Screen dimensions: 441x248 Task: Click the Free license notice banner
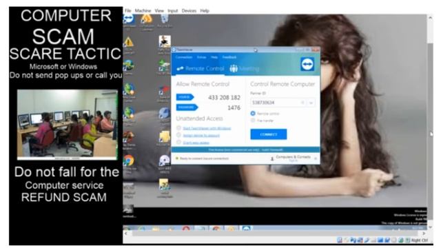(x=245, y=150)
